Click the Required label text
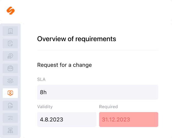The image size is (172, 138). tap(108, 107)
